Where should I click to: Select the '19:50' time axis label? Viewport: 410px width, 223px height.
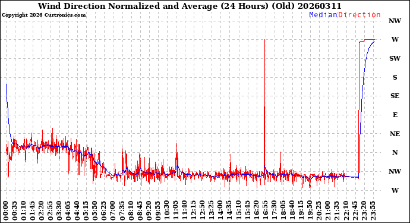309,211
